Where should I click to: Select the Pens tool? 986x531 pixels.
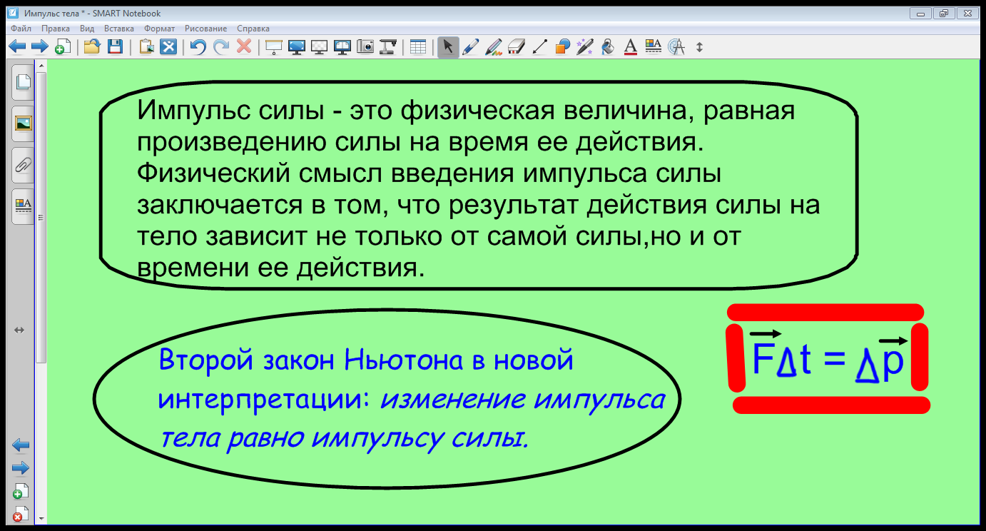tap(471, 47)
